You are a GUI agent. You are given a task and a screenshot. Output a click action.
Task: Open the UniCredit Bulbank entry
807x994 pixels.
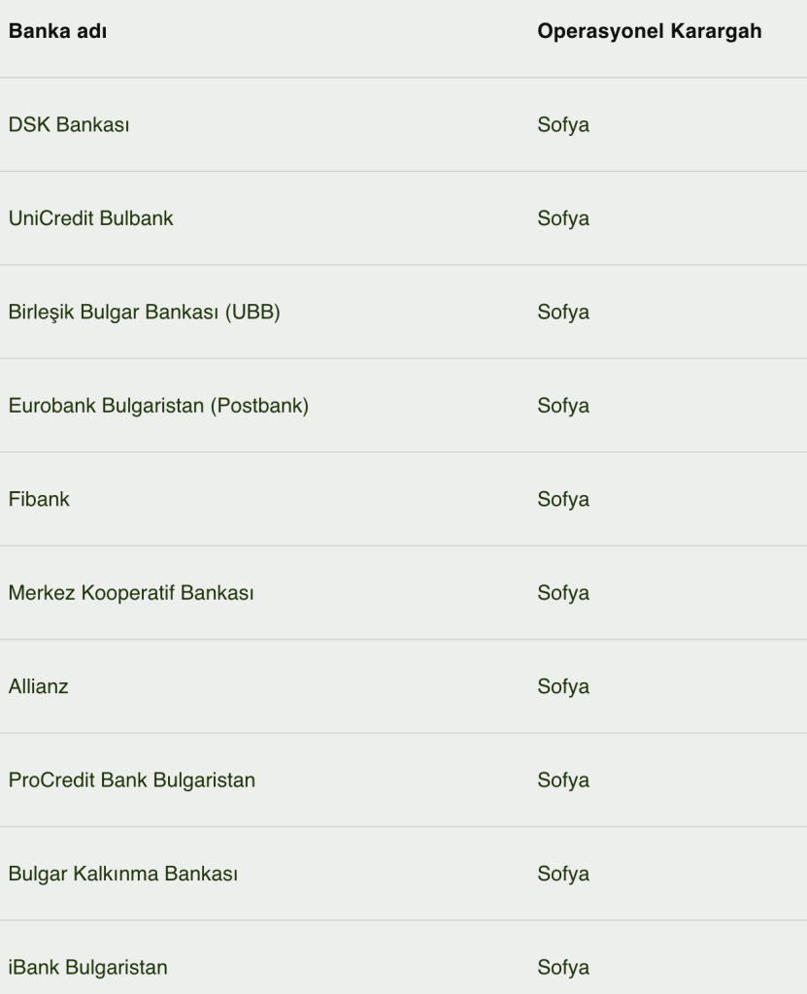click(90, 218)
